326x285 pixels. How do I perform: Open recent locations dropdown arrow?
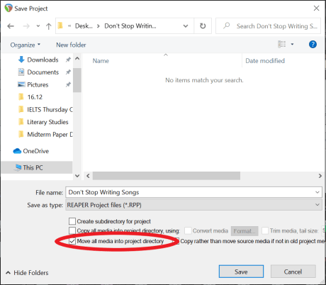pos(38,26)
